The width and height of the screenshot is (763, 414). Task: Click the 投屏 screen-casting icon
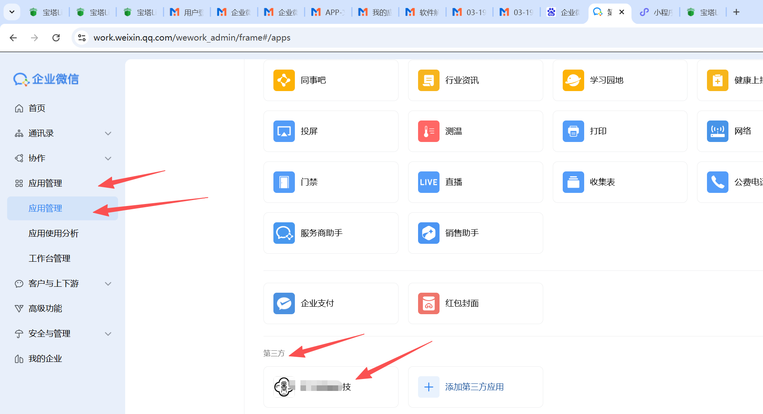point(284,131)
